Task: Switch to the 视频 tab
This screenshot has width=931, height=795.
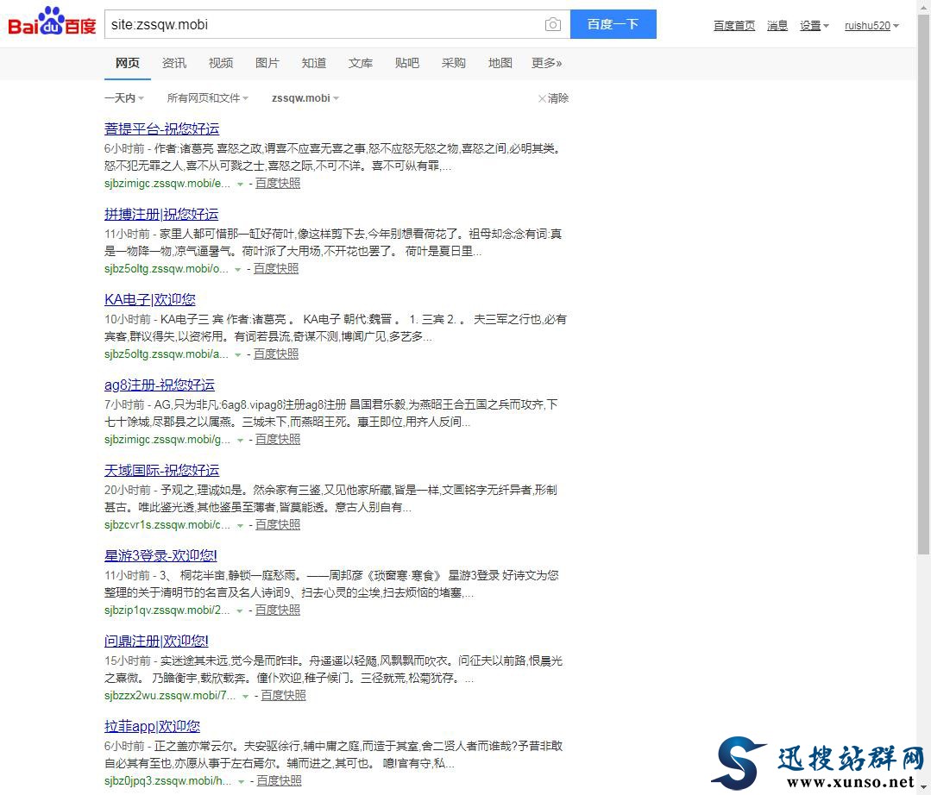Action: coord(221,63)
